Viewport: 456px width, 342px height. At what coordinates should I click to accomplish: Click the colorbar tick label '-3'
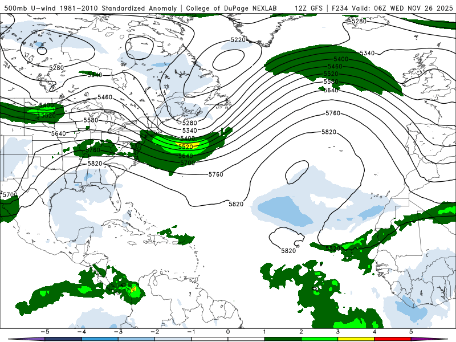(118, 332)
